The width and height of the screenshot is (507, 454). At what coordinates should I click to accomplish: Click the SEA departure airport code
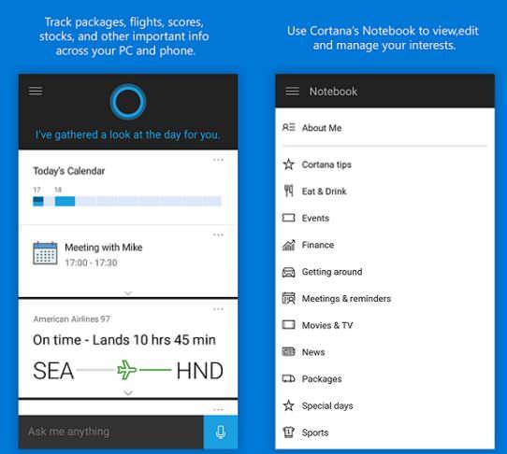[53, 370]
